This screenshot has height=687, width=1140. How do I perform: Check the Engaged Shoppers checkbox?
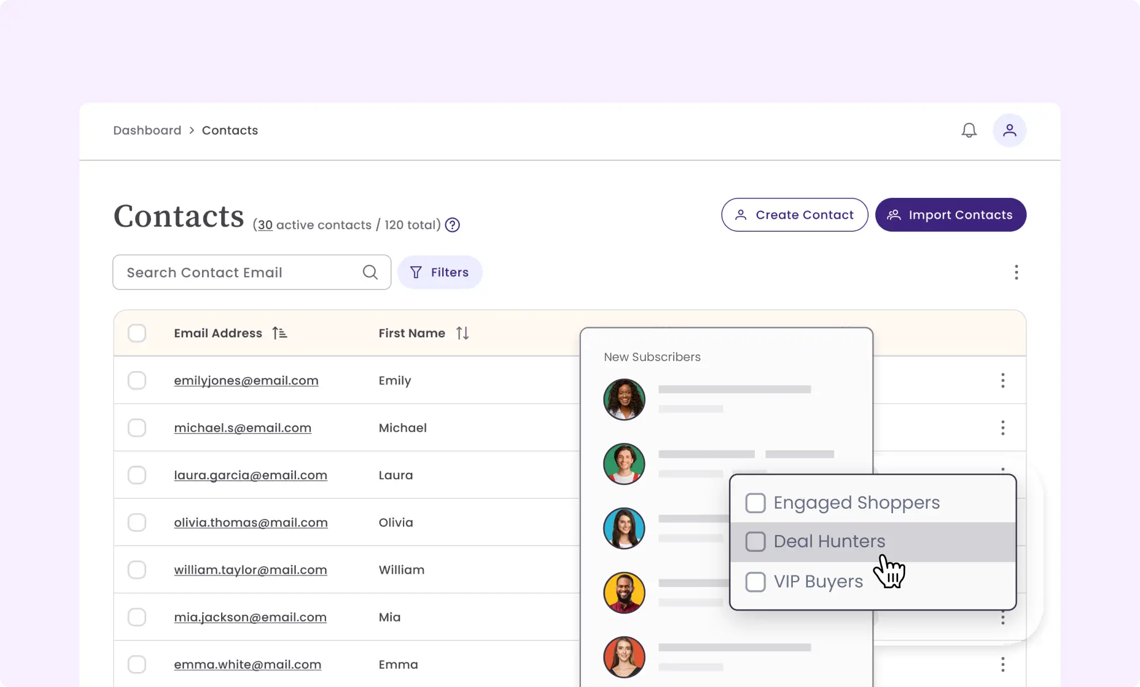tap(755, 502)
